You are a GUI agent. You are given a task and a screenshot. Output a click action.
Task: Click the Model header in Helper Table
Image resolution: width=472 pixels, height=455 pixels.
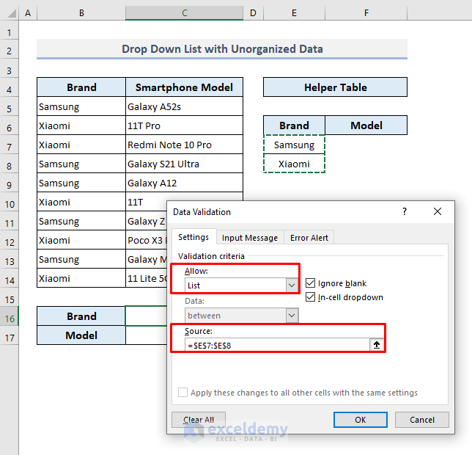tap(366, 125)
